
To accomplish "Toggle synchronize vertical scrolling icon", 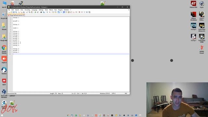I will pyautogui.click(x=53, y=12).
